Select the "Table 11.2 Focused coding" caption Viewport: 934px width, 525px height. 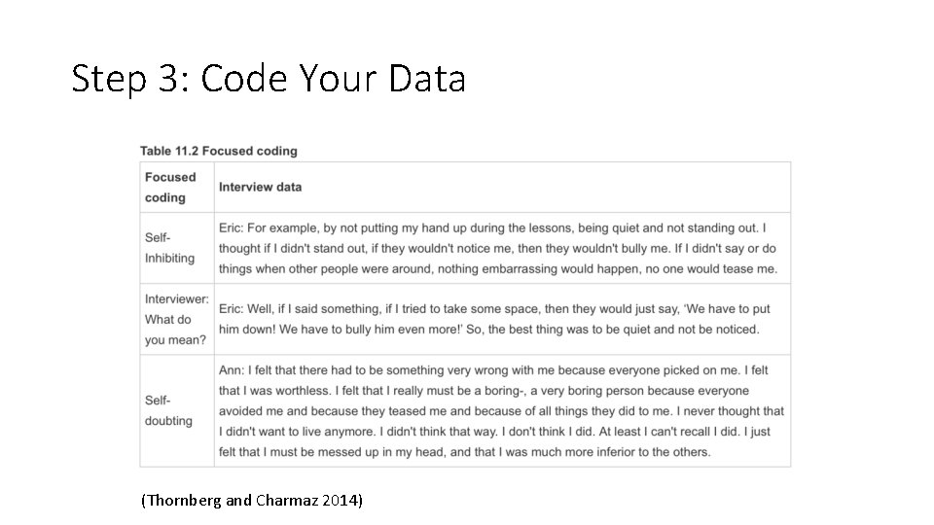click(x=219, y=151)
